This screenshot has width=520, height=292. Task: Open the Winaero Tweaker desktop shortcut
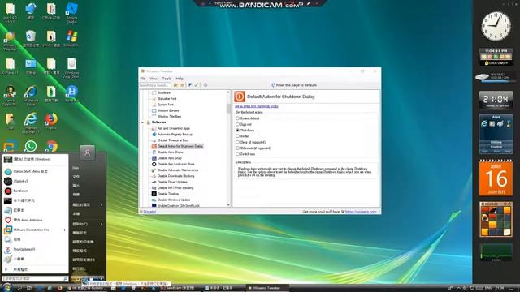[x=10, y=41]
